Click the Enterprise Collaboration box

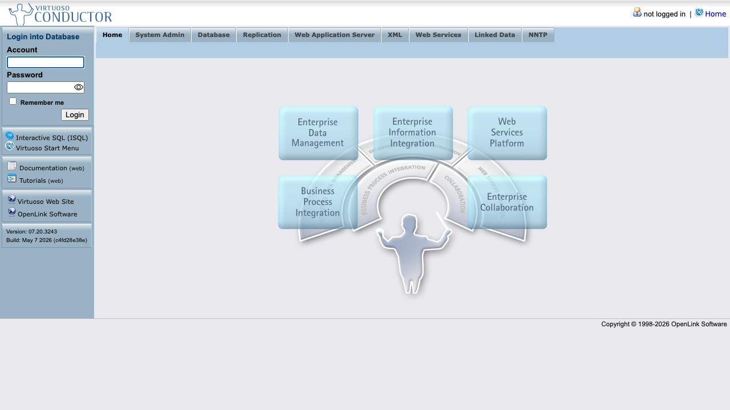[x=507, y=202]
